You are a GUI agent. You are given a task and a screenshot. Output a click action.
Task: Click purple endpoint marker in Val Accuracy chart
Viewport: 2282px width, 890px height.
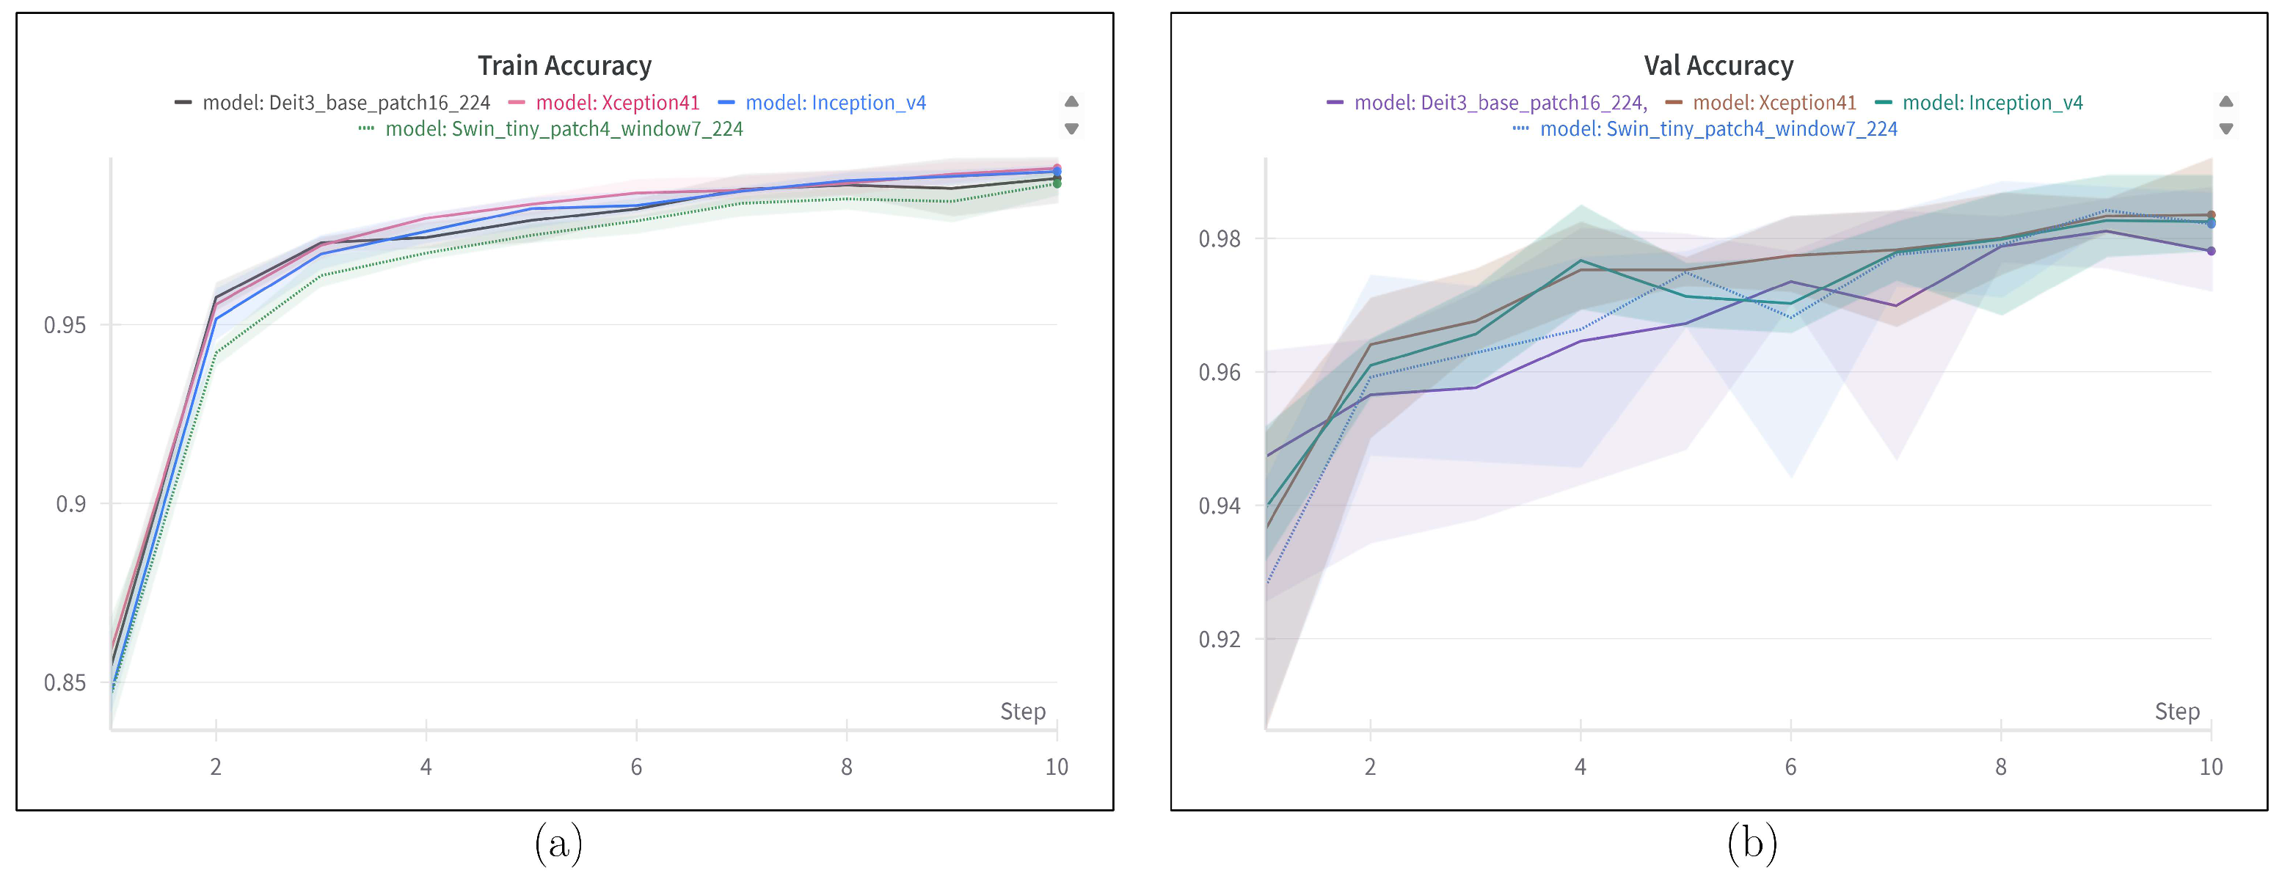tap(2211, 252)
